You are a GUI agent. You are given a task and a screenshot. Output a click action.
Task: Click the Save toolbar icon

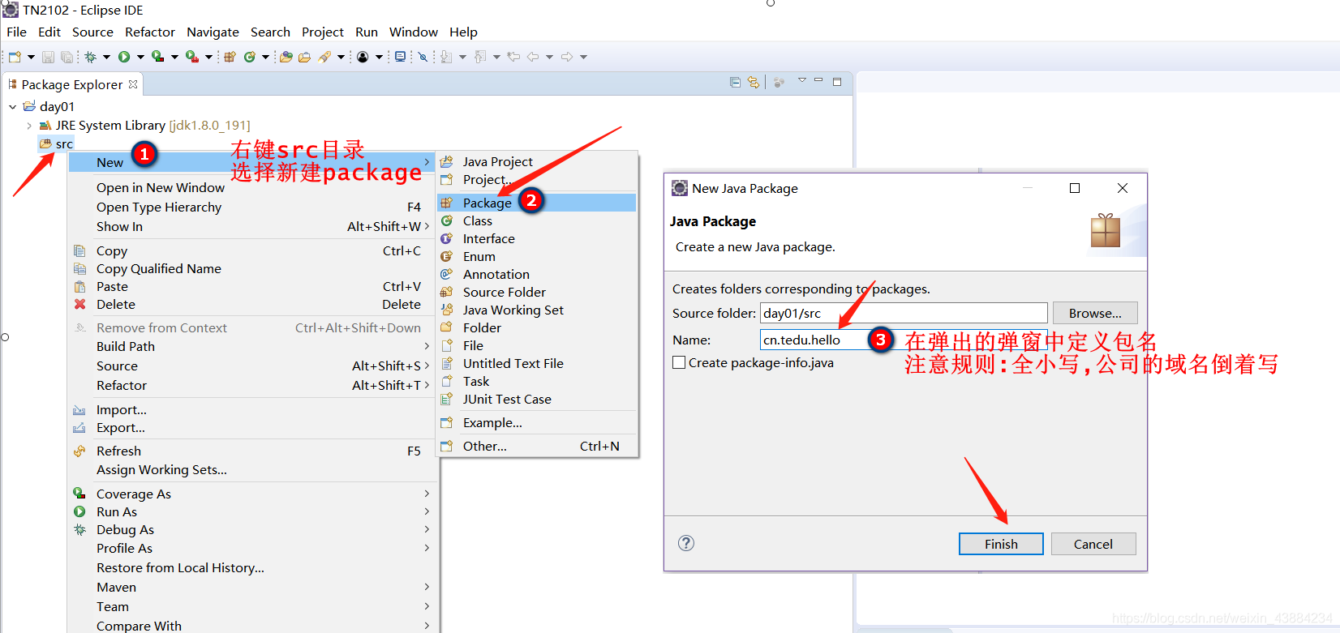[x=48, y=57]
